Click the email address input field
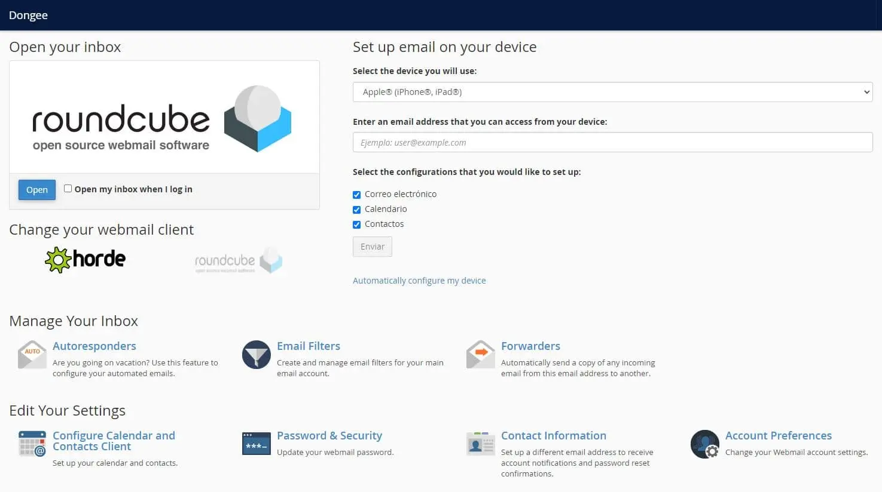 613,142
